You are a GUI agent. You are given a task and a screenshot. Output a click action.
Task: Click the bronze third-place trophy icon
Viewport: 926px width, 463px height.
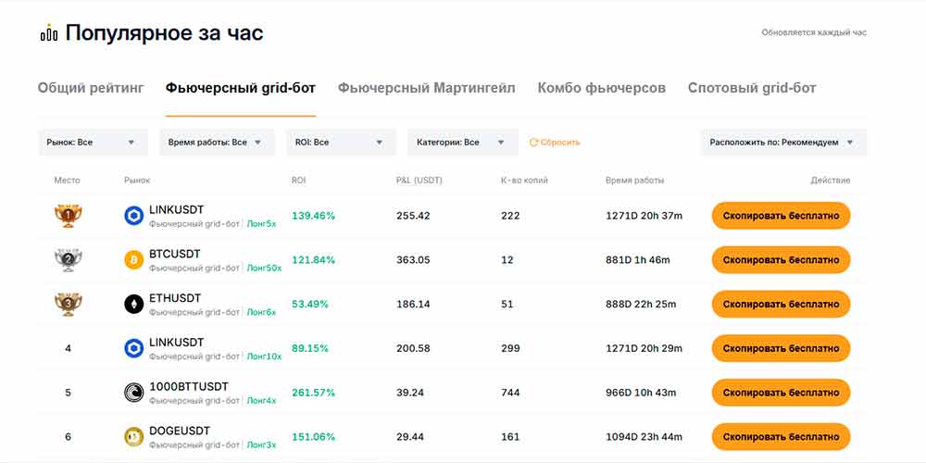tap(68, 304)
